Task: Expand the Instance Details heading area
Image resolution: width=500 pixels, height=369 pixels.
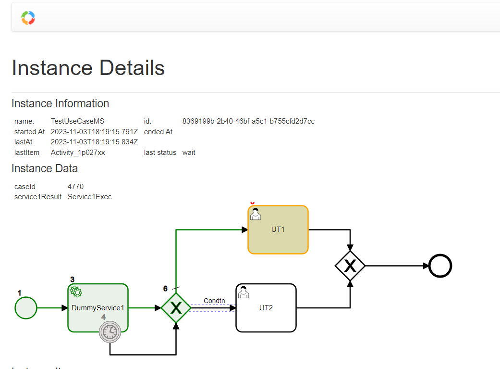Action: tap(88, 68)
